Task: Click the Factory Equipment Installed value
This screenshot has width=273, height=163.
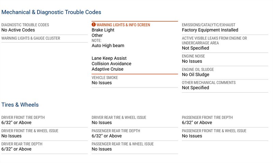Action: (210, 30)
